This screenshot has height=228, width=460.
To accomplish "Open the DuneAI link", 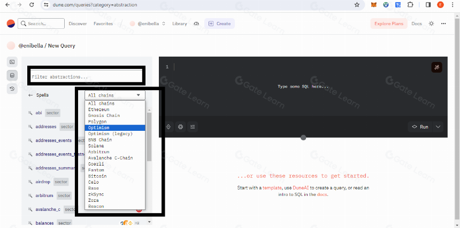I will [x=301, y=188].
